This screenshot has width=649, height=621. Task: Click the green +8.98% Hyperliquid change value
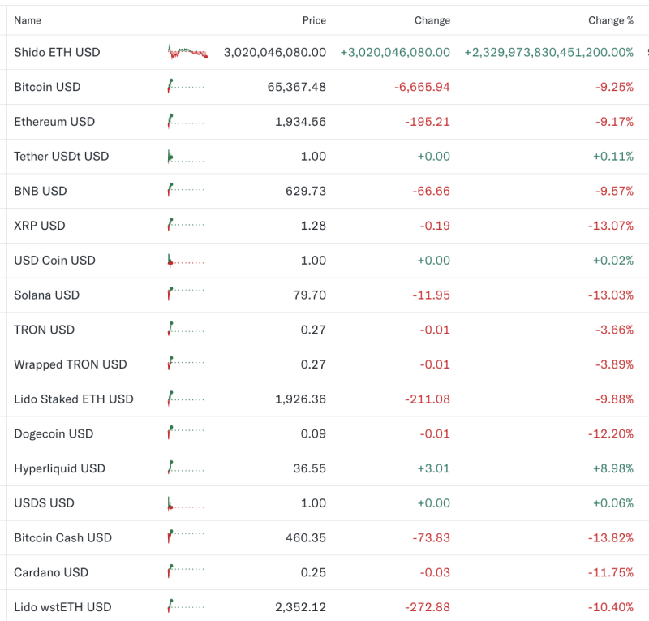(x=615, y=468)
